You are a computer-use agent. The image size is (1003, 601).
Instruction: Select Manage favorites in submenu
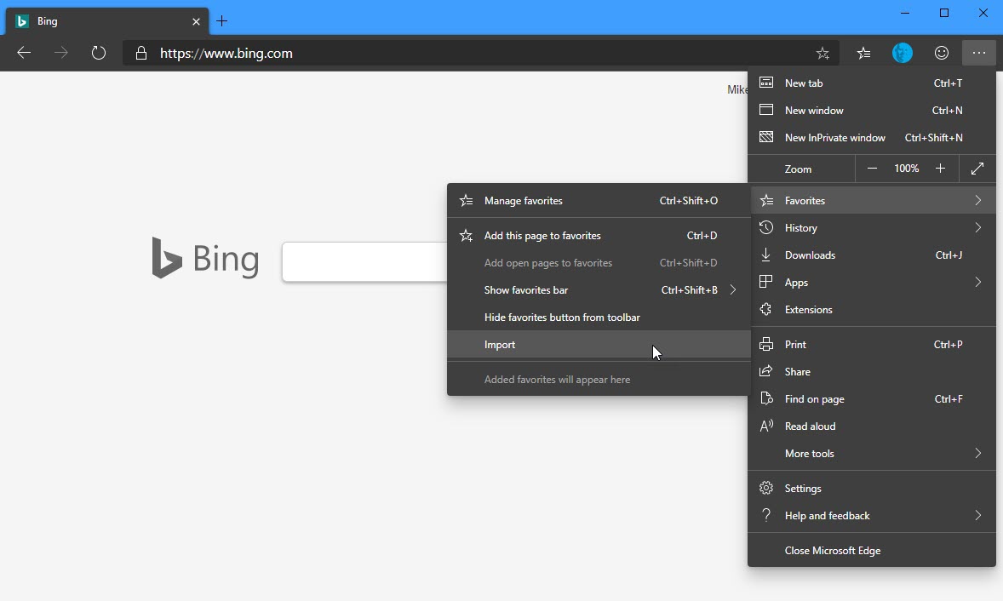click(598, 201)
